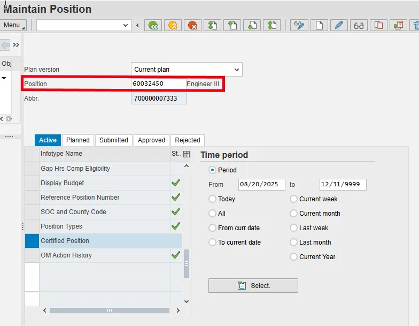The width and height of the screenshot is (419, 326).
Task: Click the Previous page icon
Action: [x=232, y=26]
